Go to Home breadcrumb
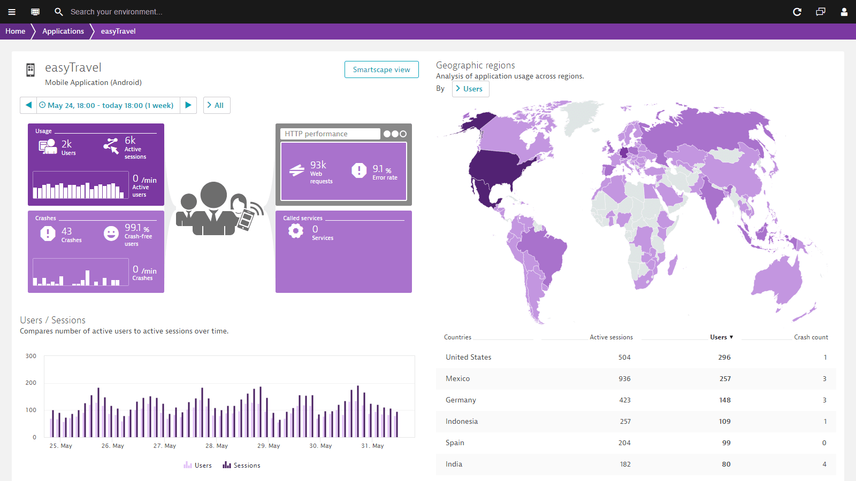 pos(16,31)
